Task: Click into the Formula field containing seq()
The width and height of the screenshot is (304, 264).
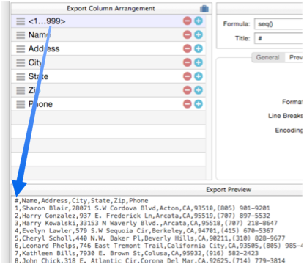Action: 278,24
